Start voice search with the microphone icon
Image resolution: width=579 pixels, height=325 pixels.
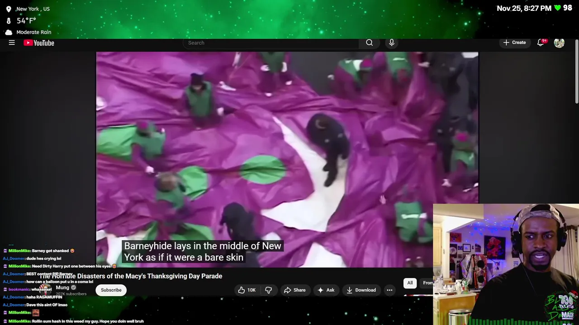pos(392,42)
